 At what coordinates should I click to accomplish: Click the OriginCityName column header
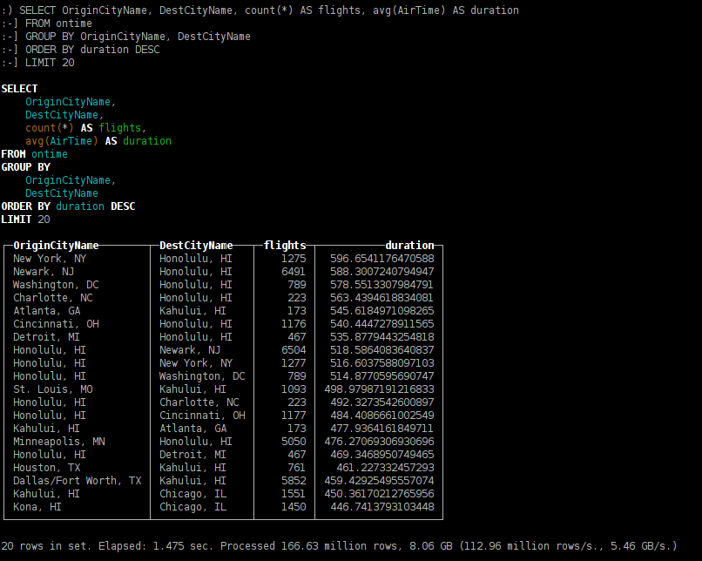(56, 246)
